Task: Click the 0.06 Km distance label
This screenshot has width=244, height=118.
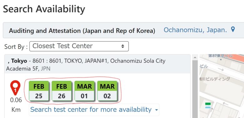Action: (x=16, y=105)
